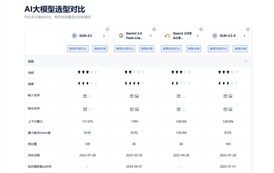This screenshot has width=274, height=173.
Task: Click 查看详细对比 under Qwen3 235B A22B
Action: pyautogui.click(x=172, y=49)
